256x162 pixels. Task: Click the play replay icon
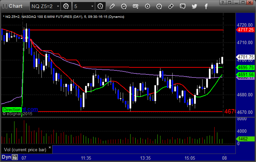(147, 6)
